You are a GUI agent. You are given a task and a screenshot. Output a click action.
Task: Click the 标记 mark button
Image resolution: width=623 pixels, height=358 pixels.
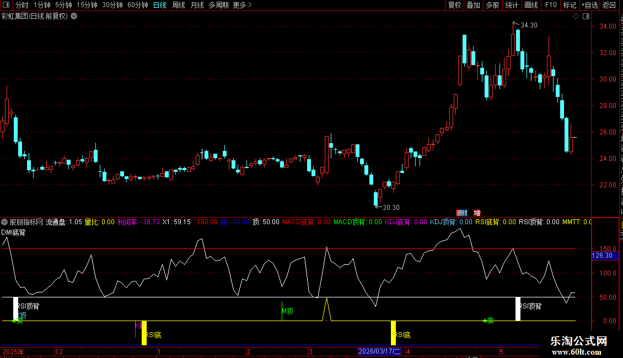click(570, 5)
